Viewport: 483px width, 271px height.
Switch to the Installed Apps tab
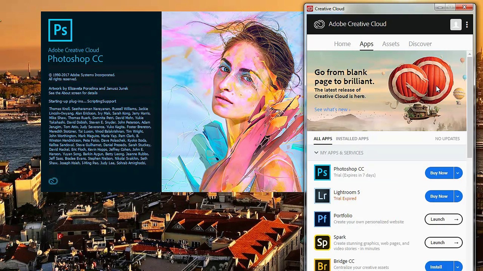352,139
